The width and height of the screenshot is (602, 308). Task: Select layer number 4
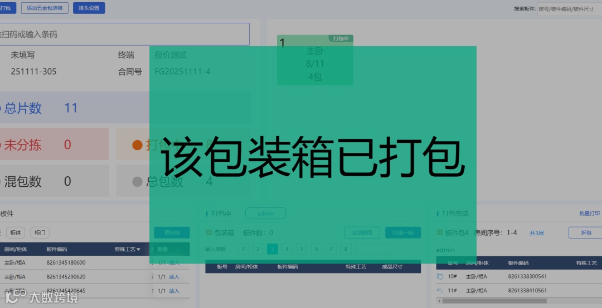coord(287,249)
